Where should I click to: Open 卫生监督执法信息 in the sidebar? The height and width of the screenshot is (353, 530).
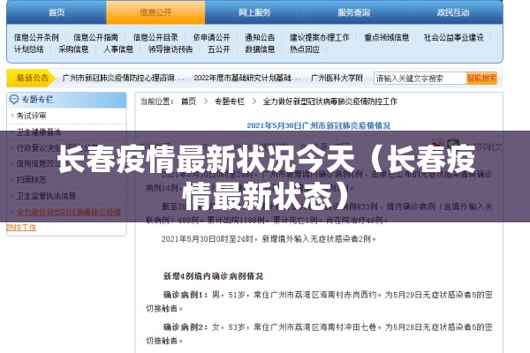(46, 196)
